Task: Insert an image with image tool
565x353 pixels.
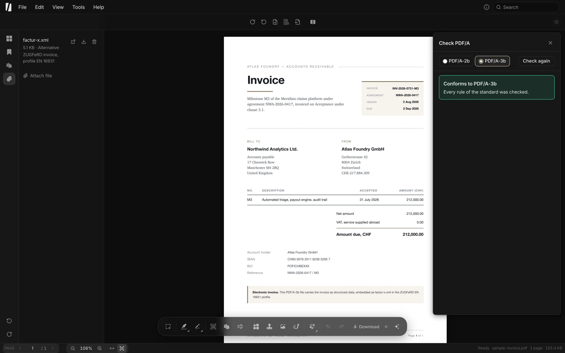Action: pos(283,327)
